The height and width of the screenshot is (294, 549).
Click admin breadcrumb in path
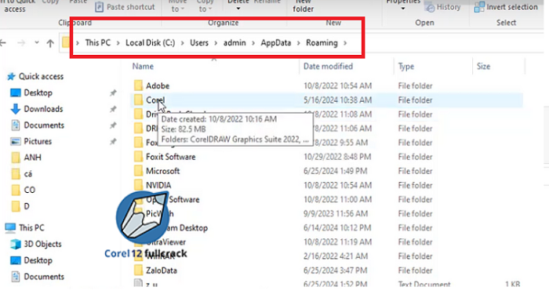click(x=235, y=42)
